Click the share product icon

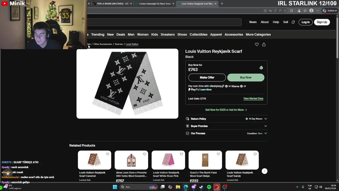pos(264,44)
